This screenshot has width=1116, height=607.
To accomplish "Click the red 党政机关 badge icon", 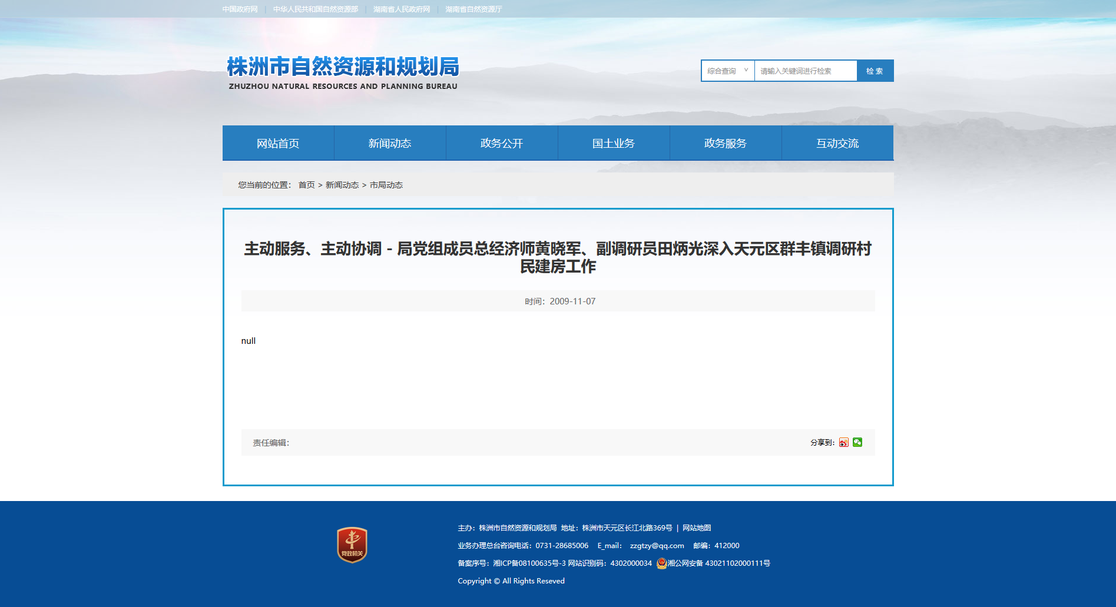I will [x=352, y=545].
